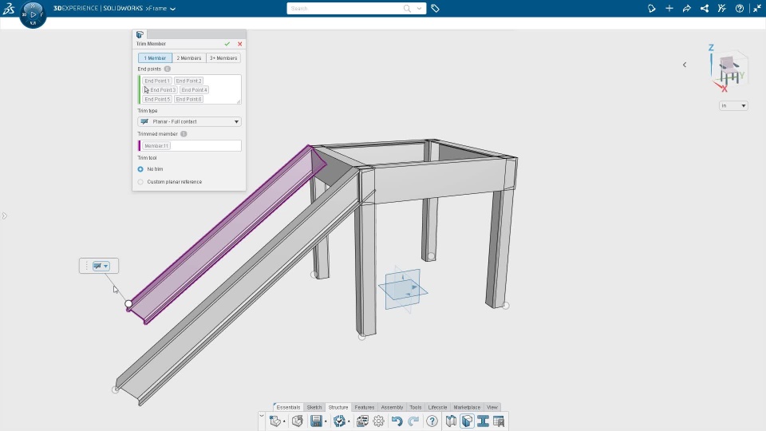Image resolution: width=766 pixels, height=431 pixels.
Task: Expand the xFrame app name dropdown
Action: [x=173, y=9]
